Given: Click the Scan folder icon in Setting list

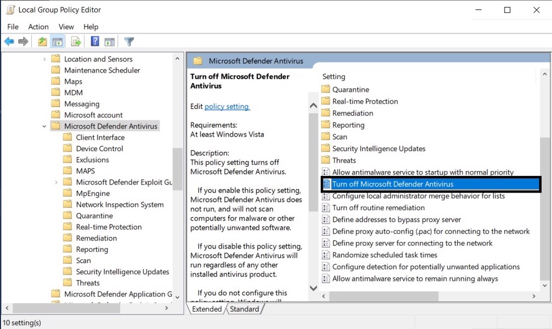Looking at the screenshot, I should [326, 136].
